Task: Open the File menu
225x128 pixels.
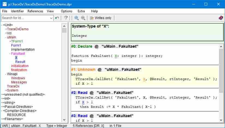Action: (x=5, y=11)
